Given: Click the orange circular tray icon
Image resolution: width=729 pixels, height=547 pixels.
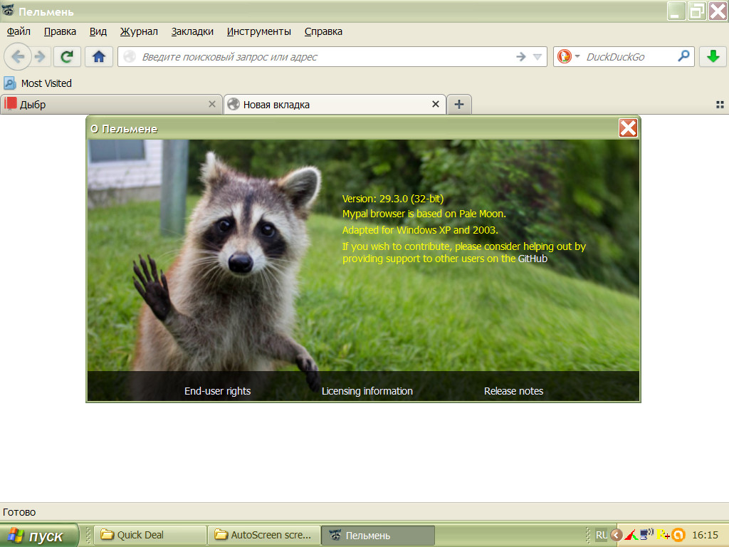Looking at the screenshot, I should 678,535.
